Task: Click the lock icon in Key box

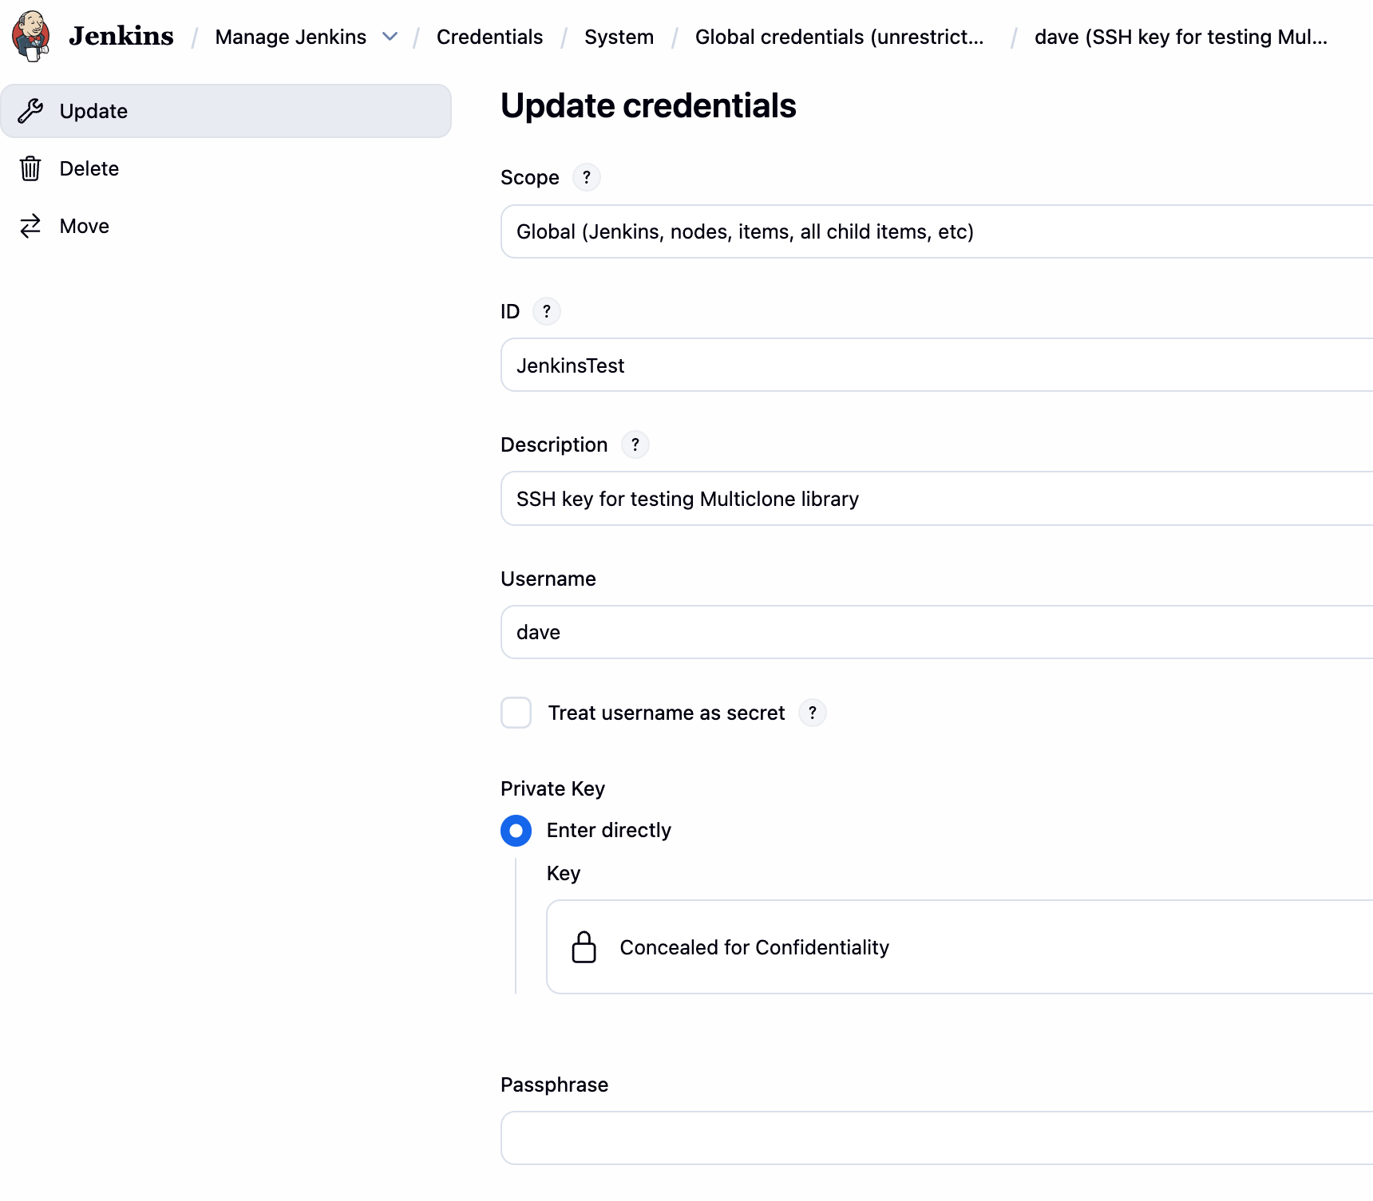Action: [584, 947]
